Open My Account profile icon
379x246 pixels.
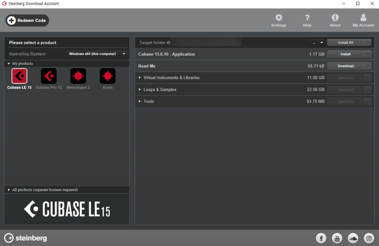[363, 18]
